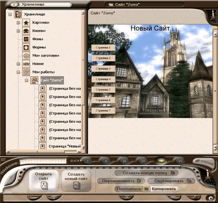Select the Новое NEW icon
The image size is (218, 203).
point(26,64)
